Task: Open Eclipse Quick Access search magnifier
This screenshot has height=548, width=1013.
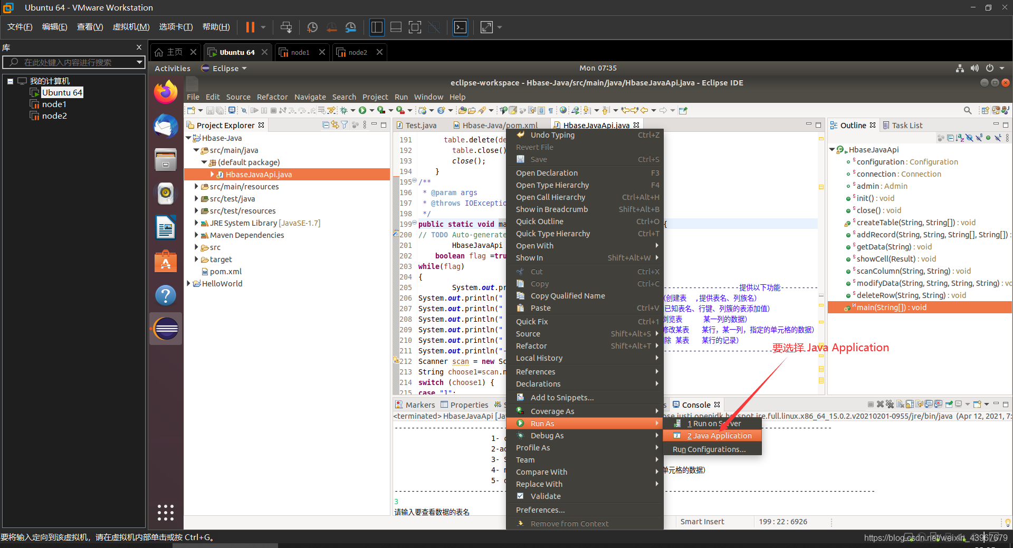Action: [x=968, y=110]
